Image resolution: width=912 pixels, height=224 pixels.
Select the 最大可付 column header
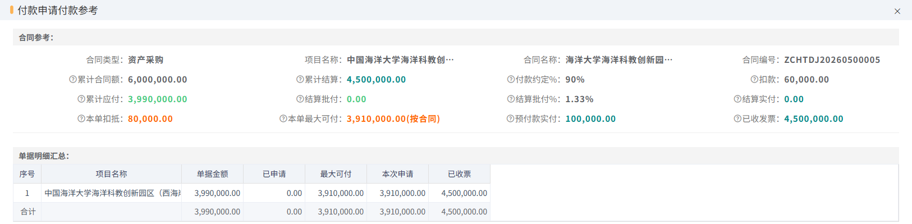(x=336, y=174)
